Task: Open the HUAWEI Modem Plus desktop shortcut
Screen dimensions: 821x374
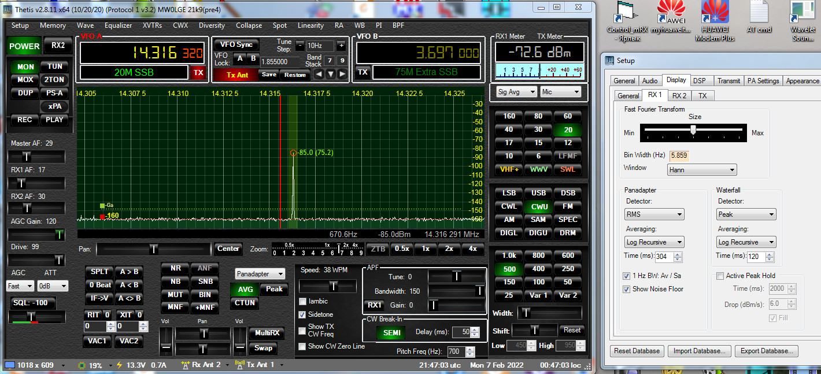Action: (x=715, y=20)
